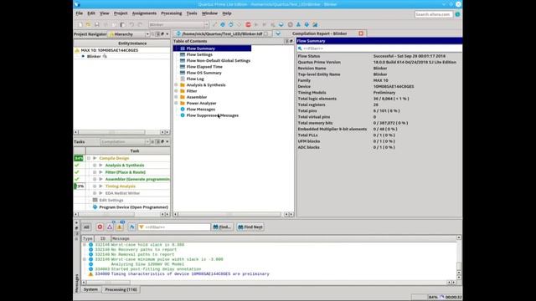Click the last icon in the main toolbar
The height and width of the screenshot is (301, 536).
point(315,24)
